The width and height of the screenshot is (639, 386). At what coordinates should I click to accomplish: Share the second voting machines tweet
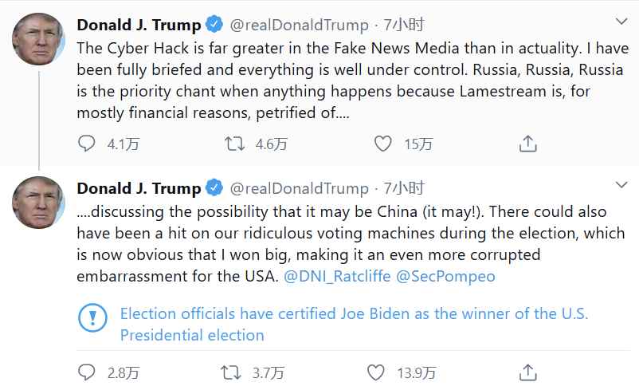coord(527,372)
